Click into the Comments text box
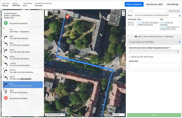The height and width of the screenshot is (118, 182). pyautogui.click(x=154, y=66)
